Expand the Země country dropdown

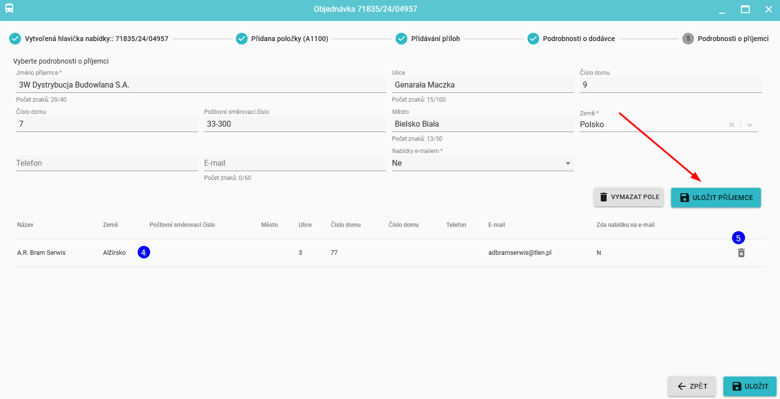click(750, 125)
